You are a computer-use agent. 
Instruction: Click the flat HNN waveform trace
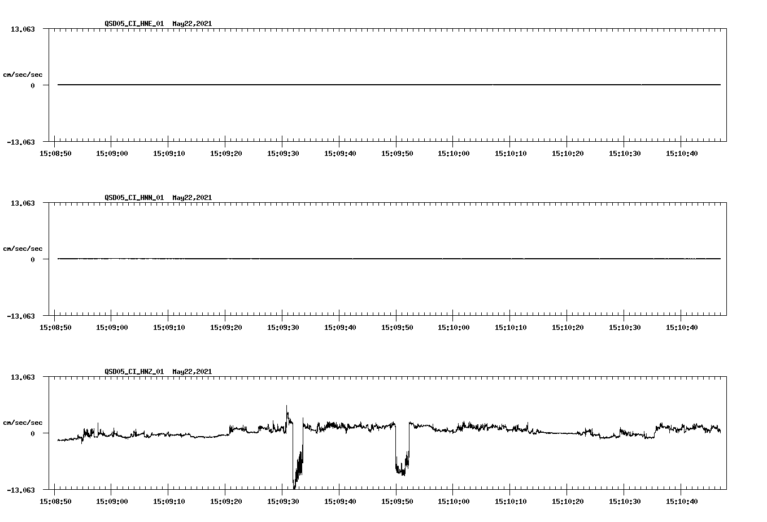(339, 259)
